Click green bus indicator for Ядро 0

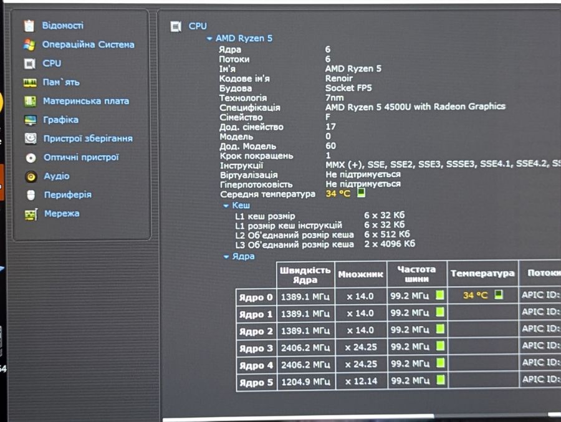(439, 295)
